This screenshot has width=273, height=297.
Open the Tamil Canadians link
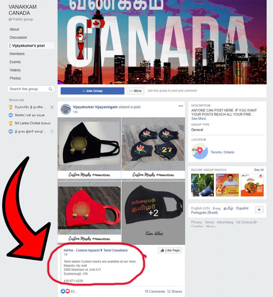(x=115, y=250)
